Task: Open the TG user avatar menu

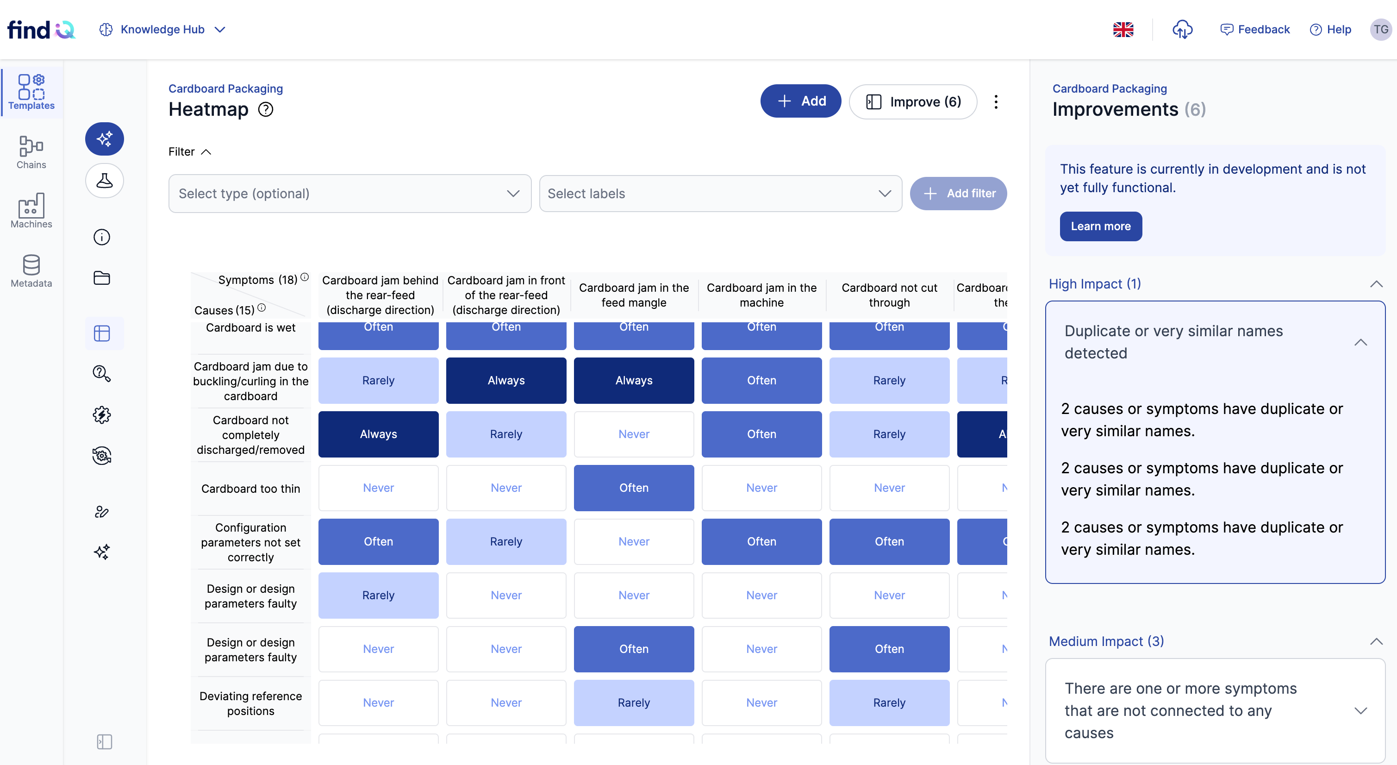Action: pos(1381,29)
